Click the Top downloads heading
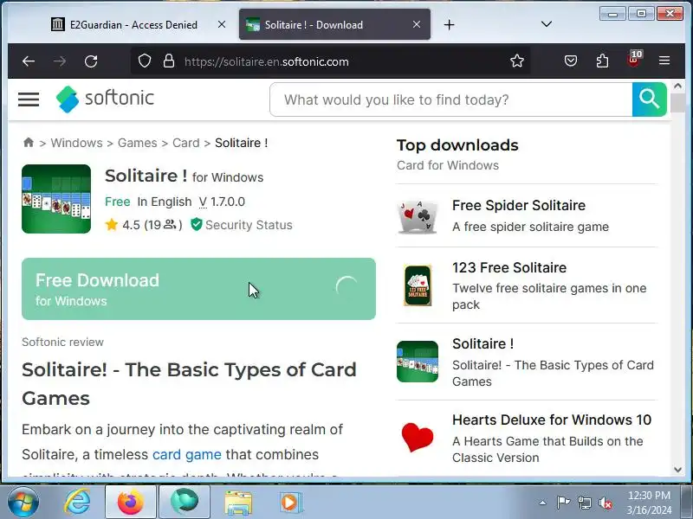The image size is (693, 519). tap(457, 144)
